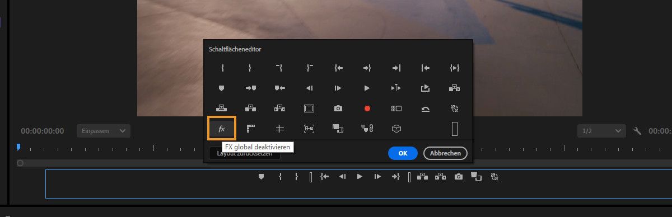Pick the Add Marker icon in the button editor
Viewport: 672px width, 217px height.
(222, 88)
